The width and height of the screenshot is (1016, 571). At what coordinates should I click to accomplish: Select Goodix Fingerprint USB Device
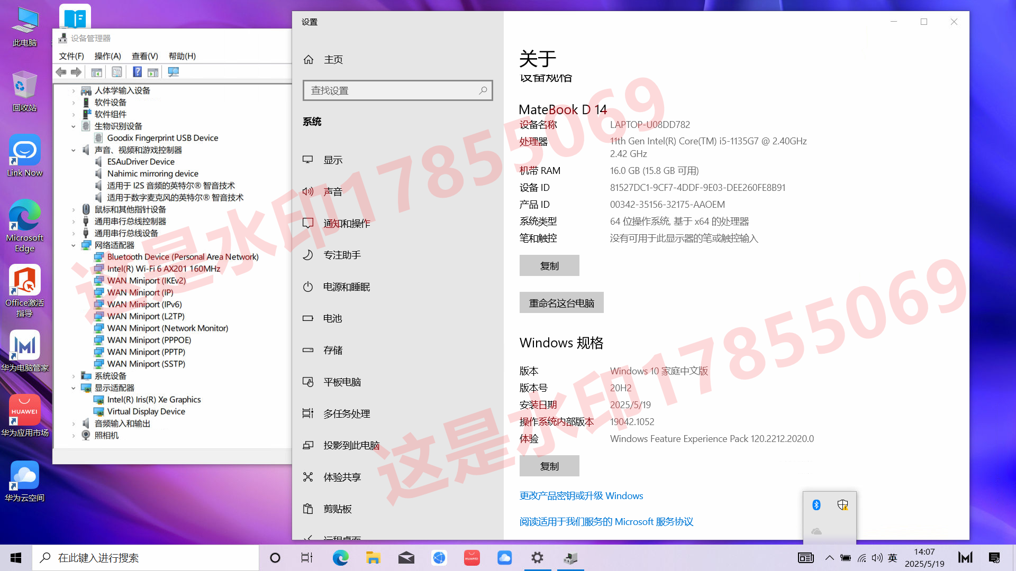tap(162, 138)
